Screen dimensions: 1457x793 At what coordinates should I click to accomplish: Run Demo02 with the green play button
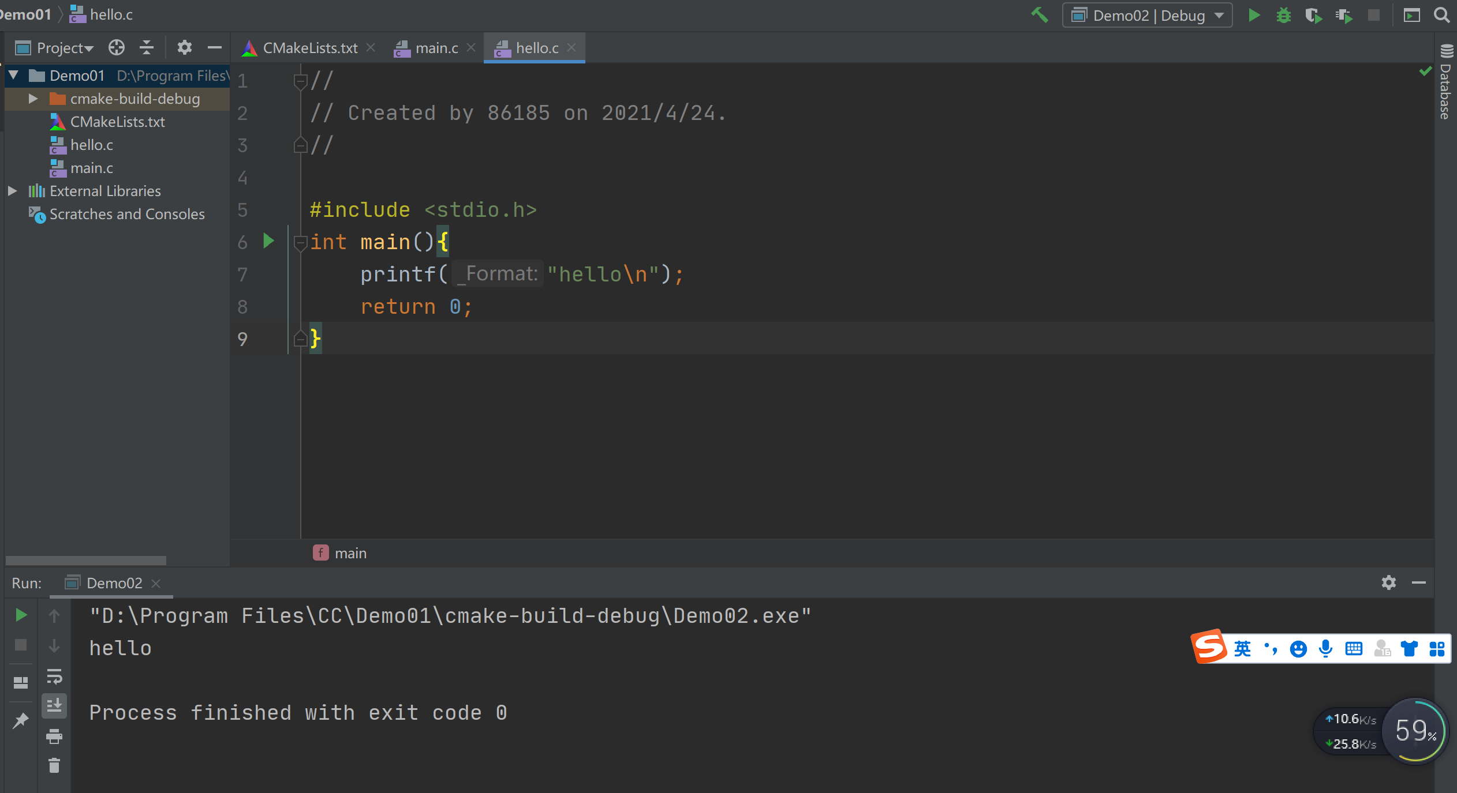point(1253,15)
